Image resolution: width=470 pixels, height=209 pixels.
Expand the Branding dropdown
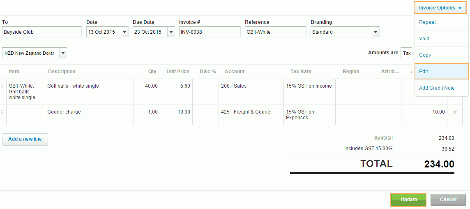coord(375,32)
